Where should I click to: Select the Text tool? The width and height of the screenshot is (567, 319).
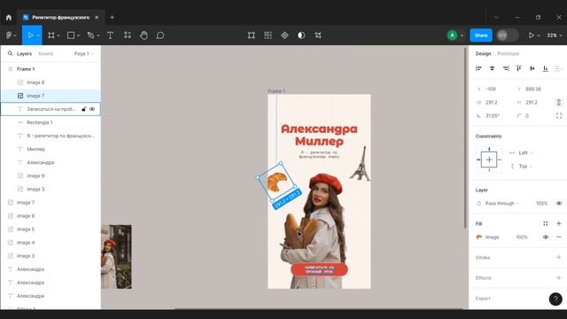pos(110,35)
